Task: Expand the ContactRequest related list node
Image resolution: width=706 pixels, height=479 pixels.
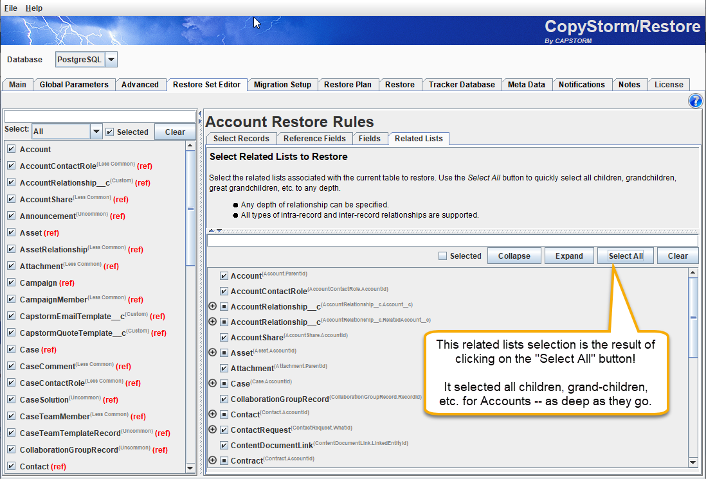Action: click(x=213, y=430)
